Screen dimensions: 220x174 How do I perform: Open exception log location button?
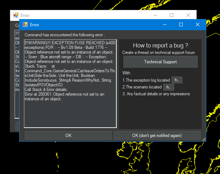177,80
